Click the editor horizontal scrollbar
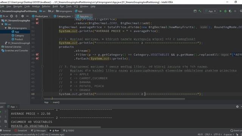Image resolution: width=242 pixels, height=136 pixels. 114,99
